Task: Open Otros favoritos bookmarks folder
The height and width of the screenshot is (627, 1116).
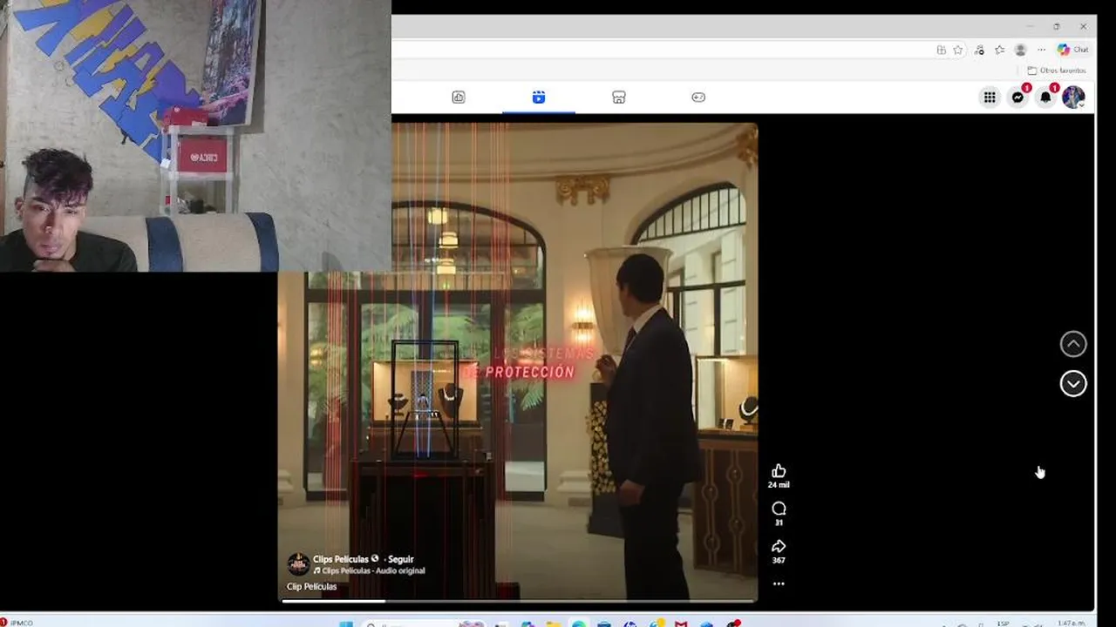Action: coord(1057,71)
